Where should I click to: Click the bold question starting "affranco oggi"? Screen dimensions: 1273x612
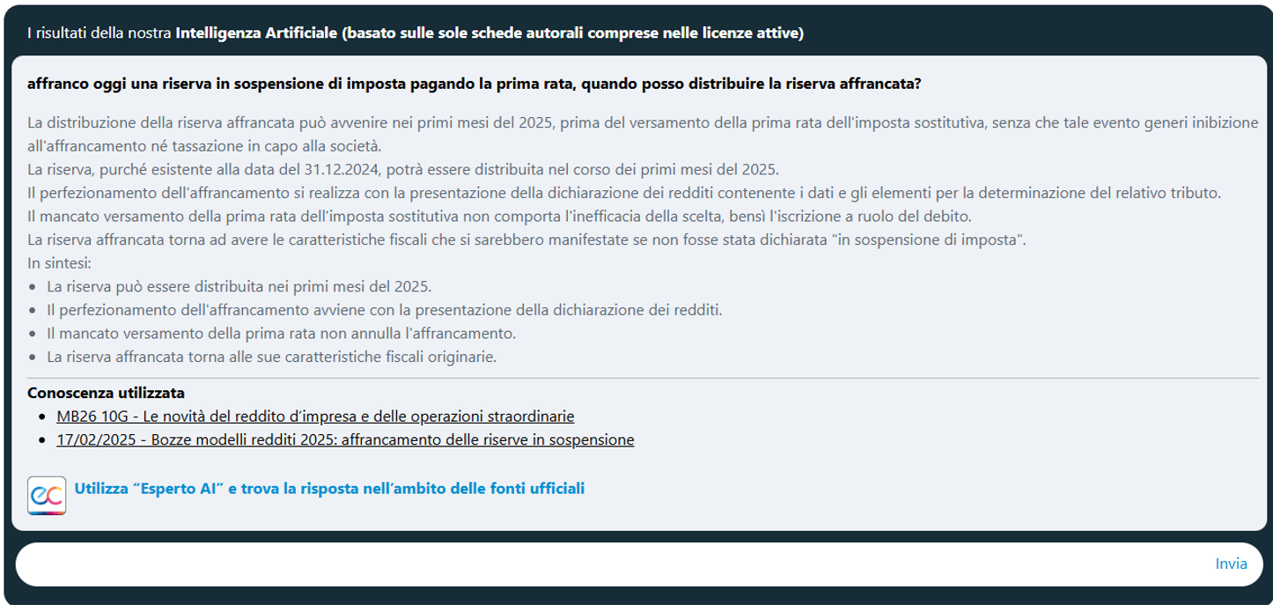[x=474, y=85]
